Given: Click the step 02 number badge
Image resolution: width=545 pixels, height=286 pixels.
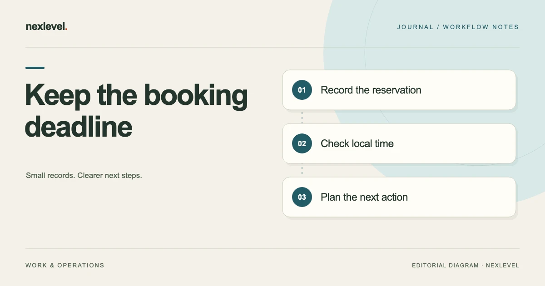Looking at the screenshot, I should point(302,143).
